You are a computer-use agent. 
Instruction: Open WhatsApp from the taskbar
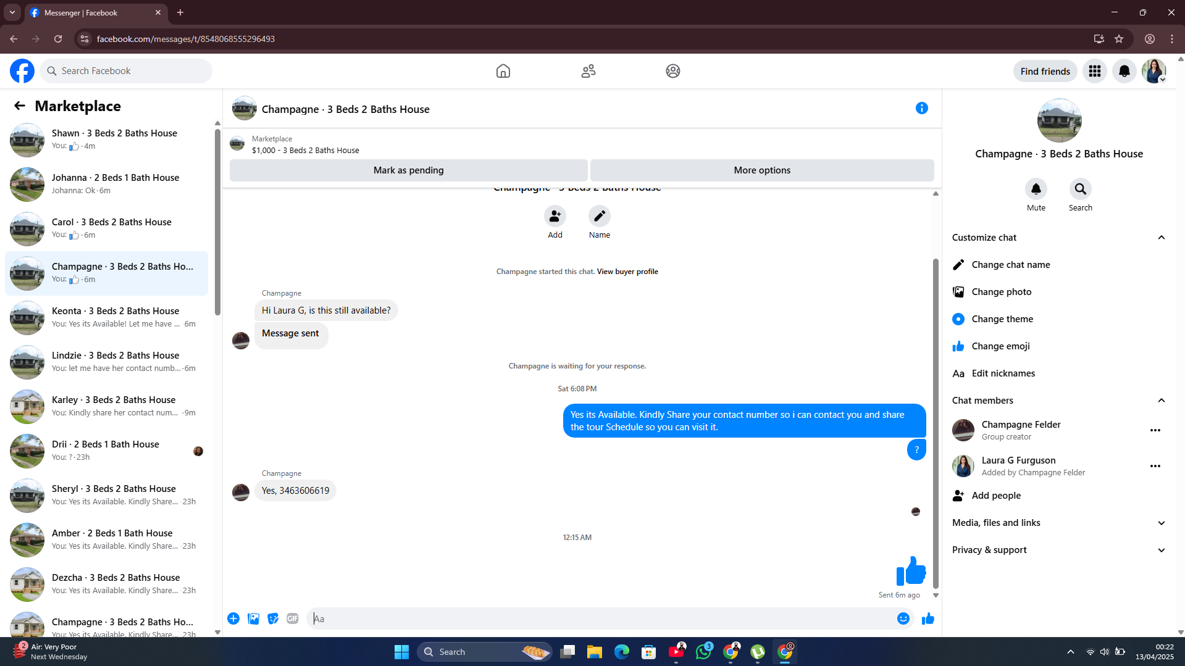click(703, 652)
